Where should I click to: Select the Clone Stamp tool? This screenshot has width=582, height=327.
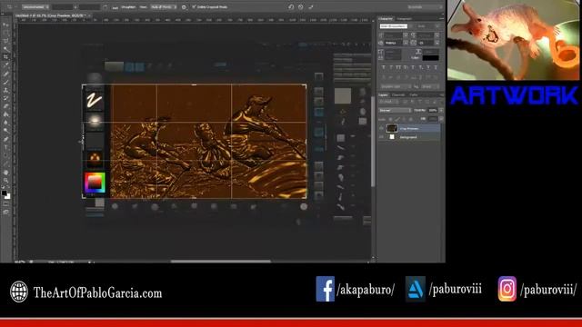pos(5,90)
